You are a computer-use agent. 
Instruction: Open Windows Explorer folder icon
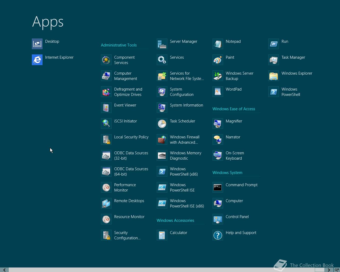tap(274, 76)
